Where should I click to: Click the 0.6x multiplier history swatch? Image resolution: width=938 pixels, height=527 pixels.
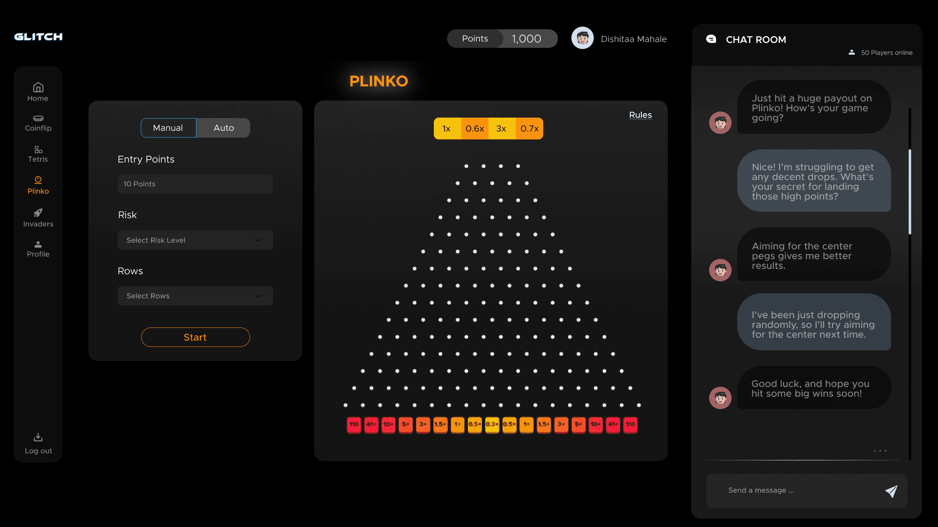pos(474,129)
